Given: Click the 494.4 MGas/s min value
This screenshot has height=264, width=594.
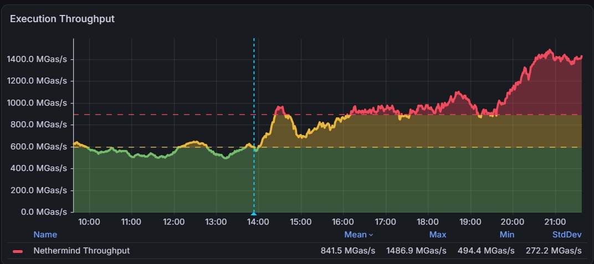Looking at the screenshot, I should click(486, 250).
